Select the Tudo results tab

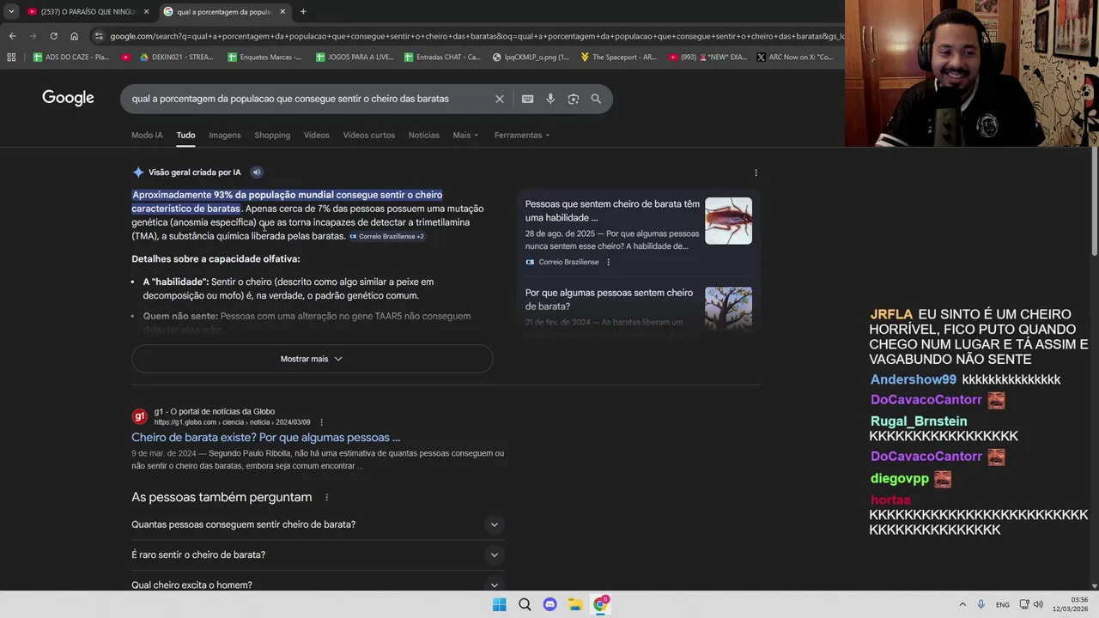pyautogui.click(x=185, y=135)
